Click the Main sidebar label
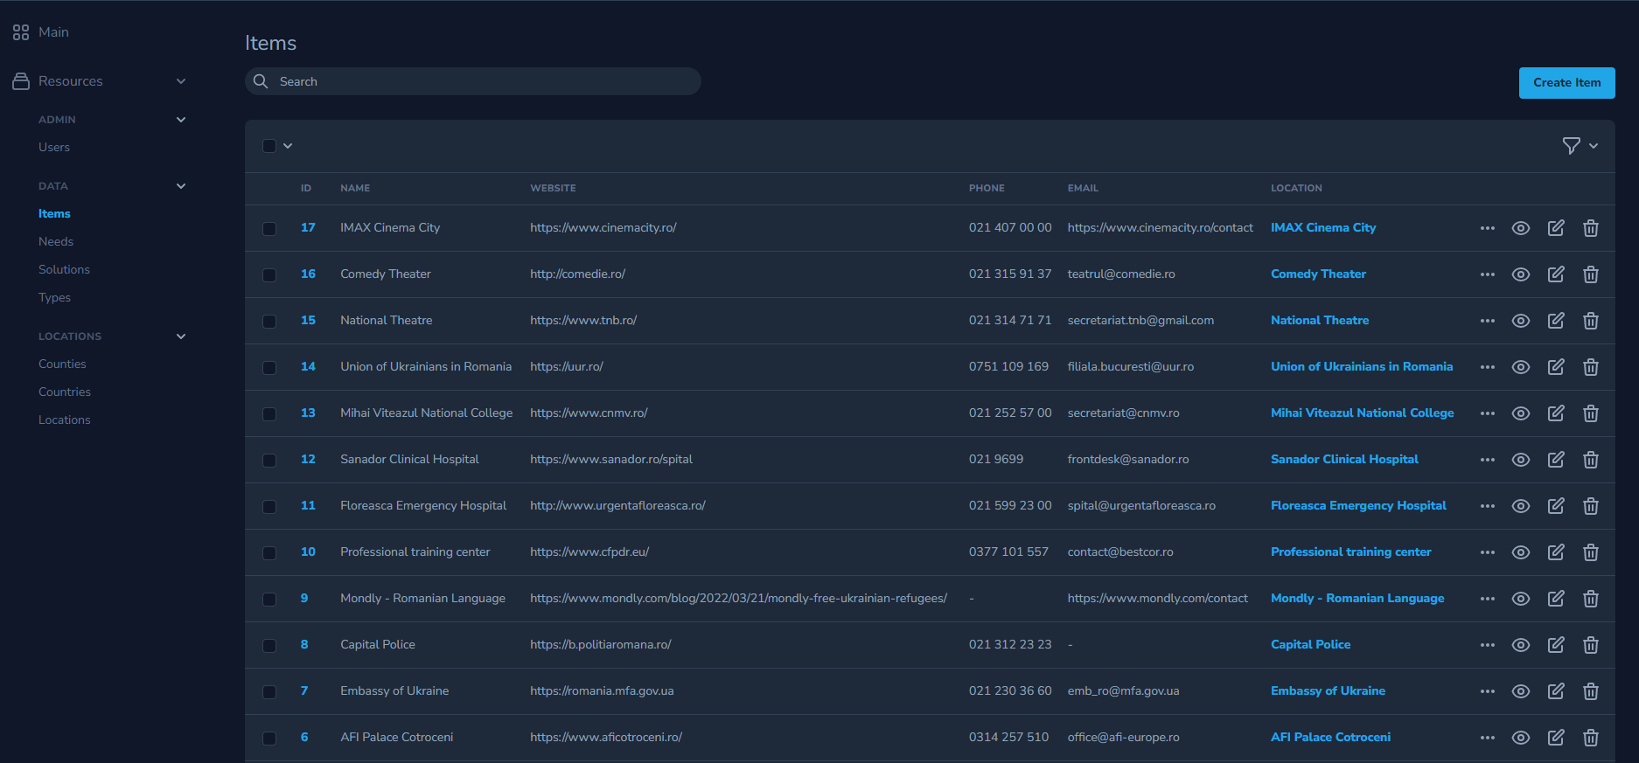The width and height of the screenshot is (1639, 763). [53, 32]
